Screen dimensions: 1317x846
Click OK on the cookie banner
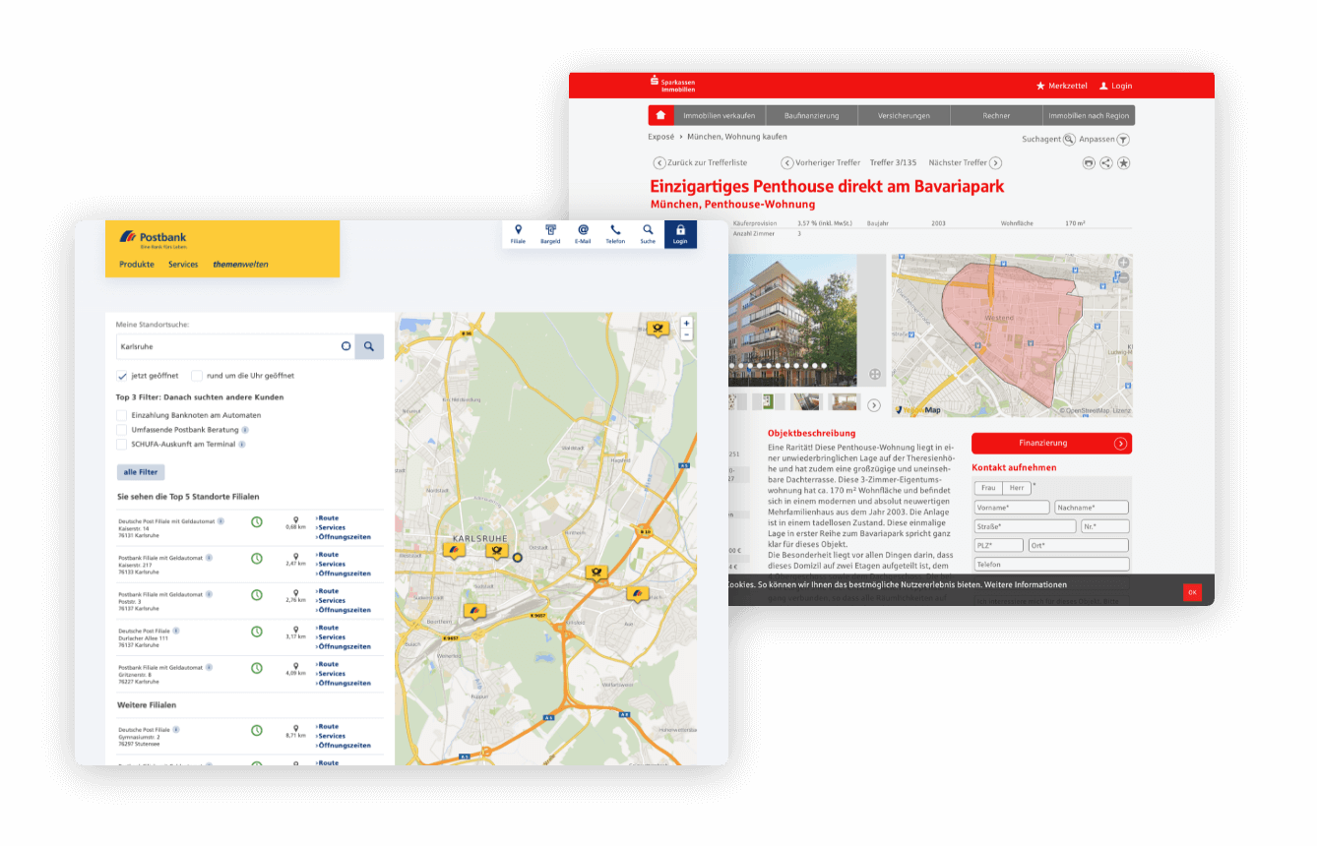(1192, 592)
